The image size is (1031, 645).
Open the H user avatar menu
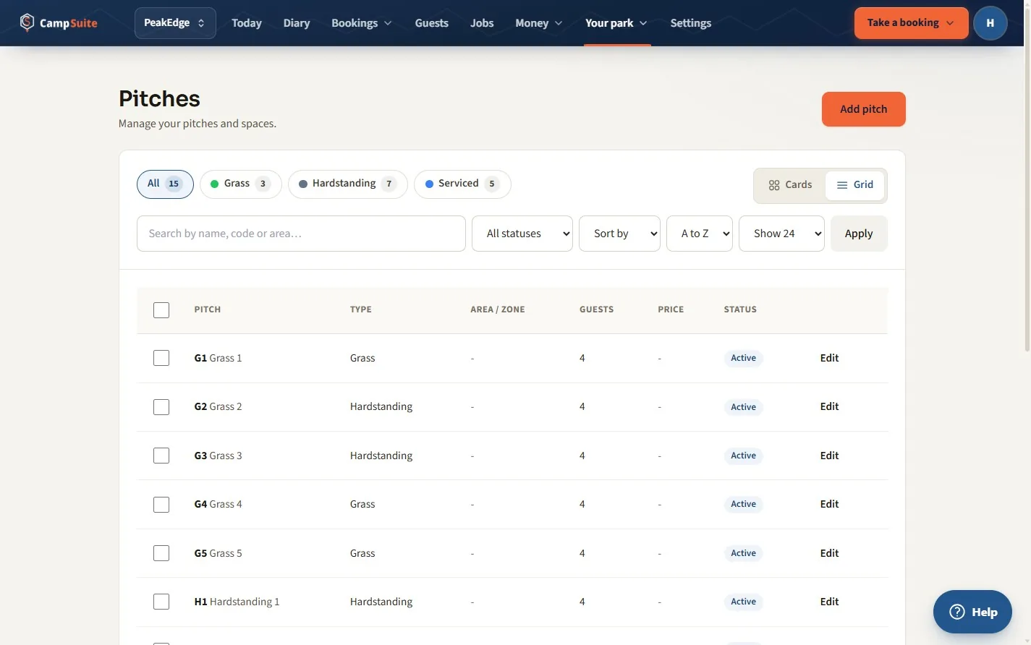click(x=990, y=23)
